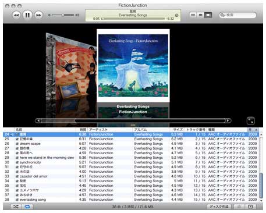Click the 2009 year cell of track 37
This screenshot has height=213, width=266.
[253, 195]
